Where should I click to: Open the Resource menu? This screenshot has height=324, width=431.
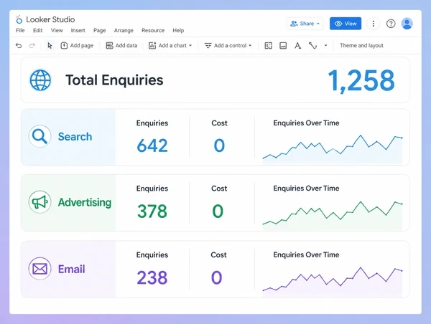tap(153, 30)
